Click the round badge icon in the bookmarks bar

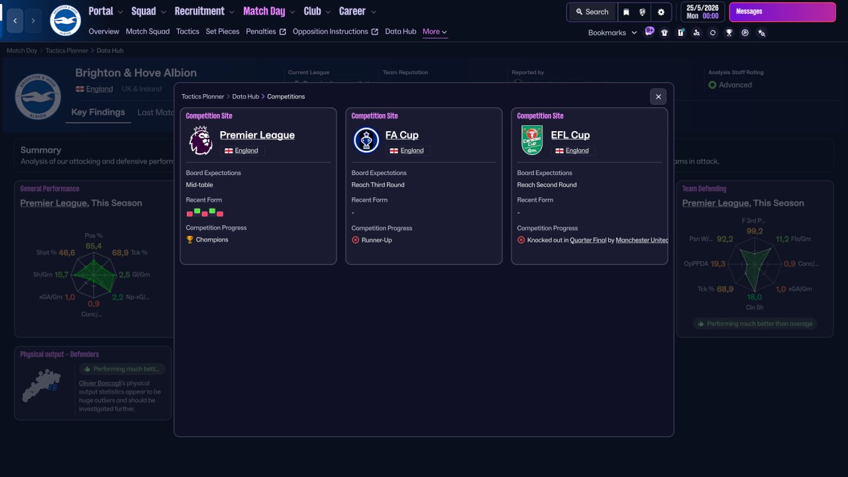click(745, 32)
